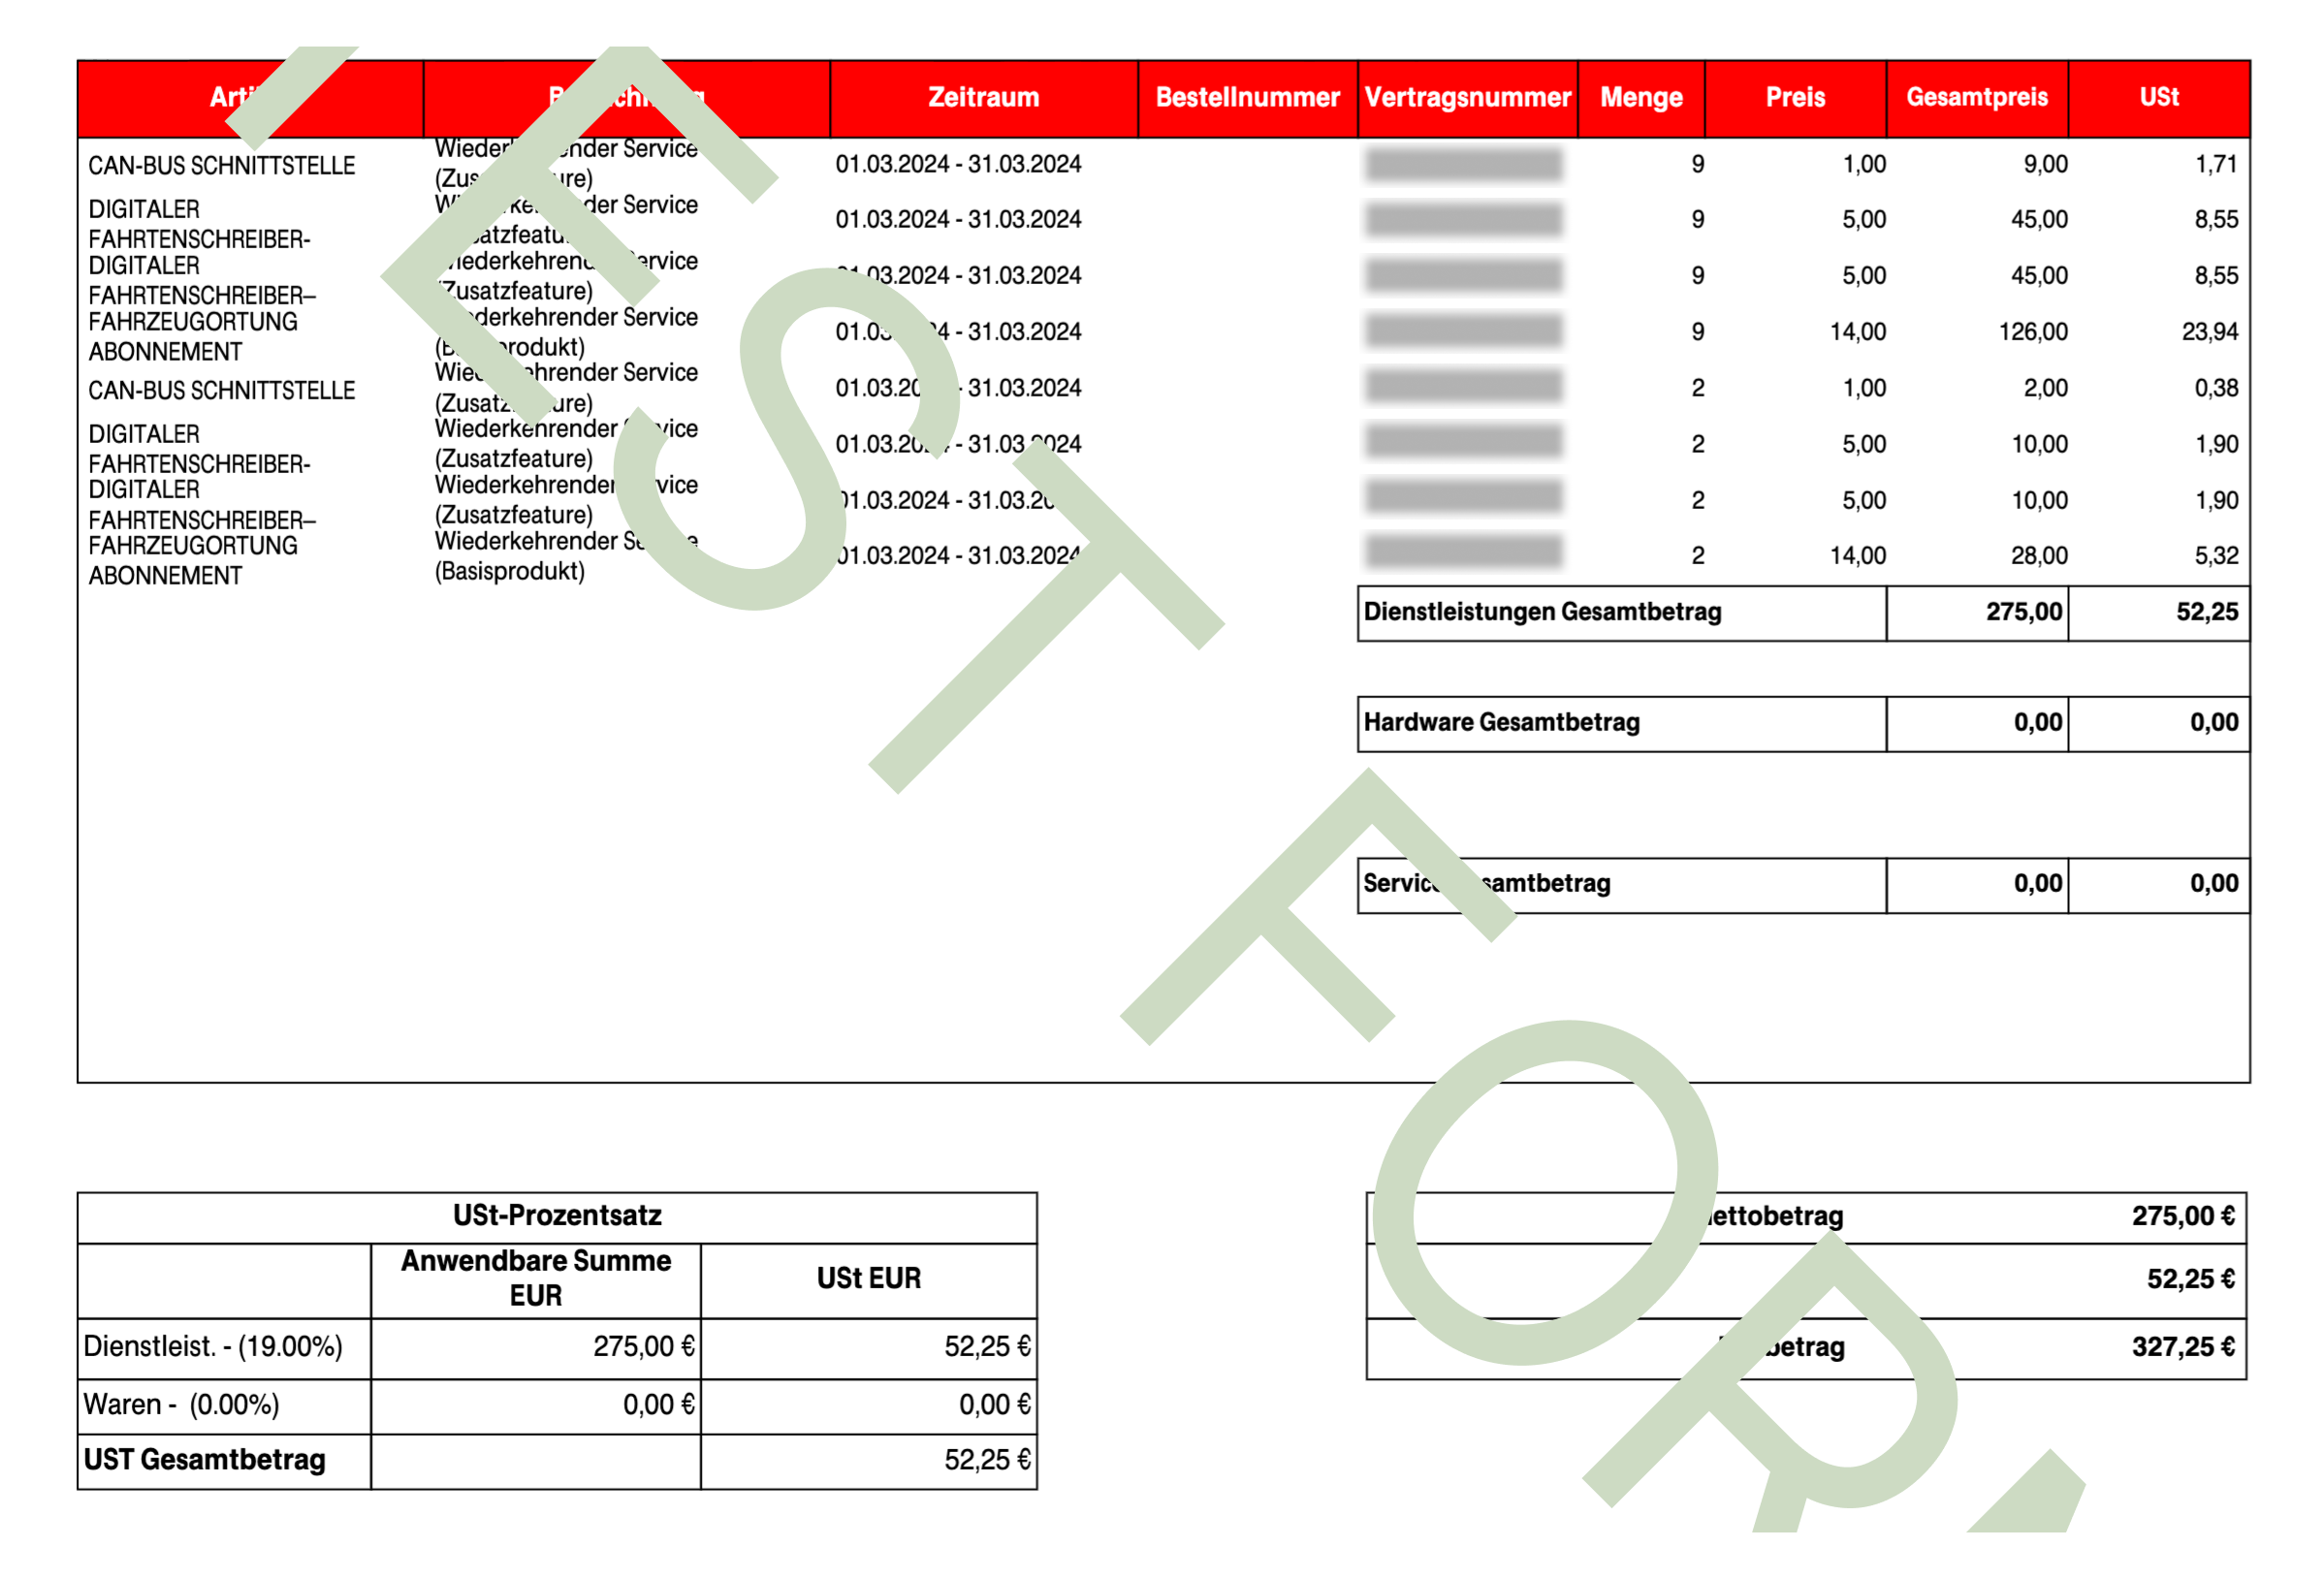Click the "USt" header in the red bar
Viewport: 2324px width, 1579px height.
(x=2159, y=98)
